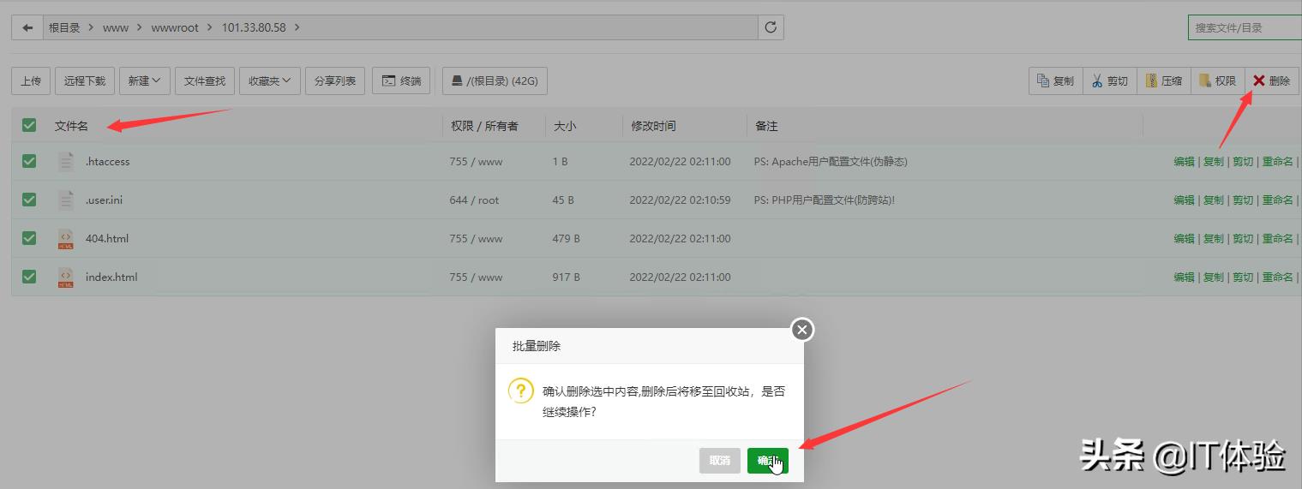Viewport: 1302px width, 489px height.
Task: Click the red X Delete (删除) button
Action: tap(1272, 81)
